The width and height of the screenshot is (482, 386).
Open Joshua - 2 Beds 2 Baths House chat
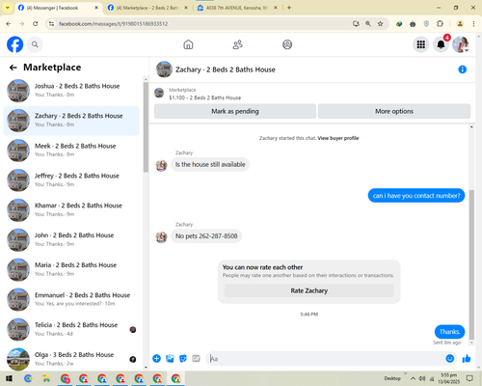(71, 90)
